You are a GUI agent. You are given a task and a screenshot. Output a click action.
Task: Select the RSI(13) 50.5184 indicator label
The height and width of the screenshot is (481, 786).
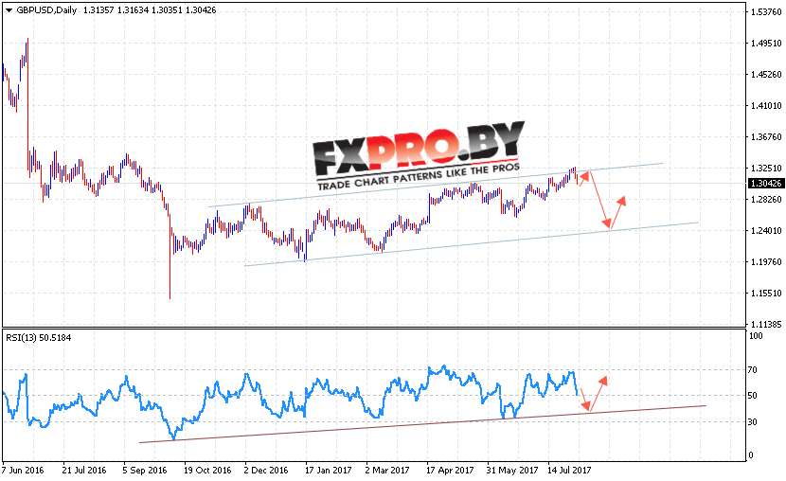pos(39,338)
